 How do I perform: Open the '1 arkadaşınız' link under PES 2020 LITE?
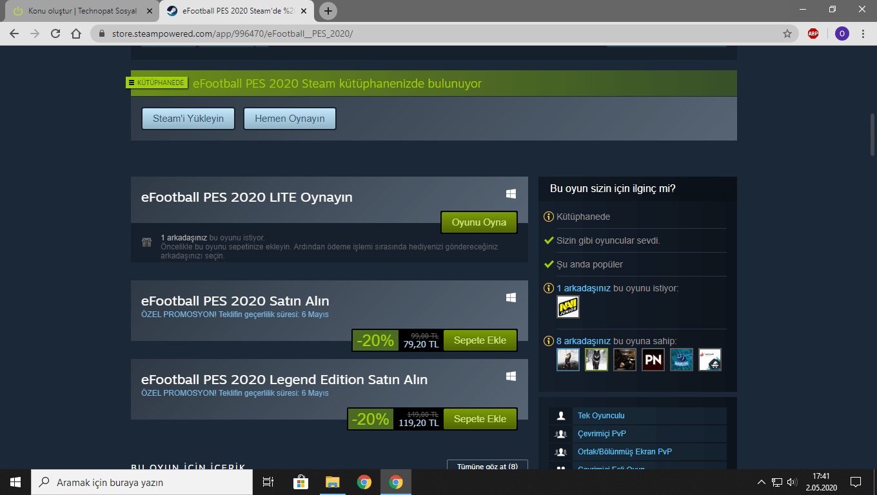184,238
